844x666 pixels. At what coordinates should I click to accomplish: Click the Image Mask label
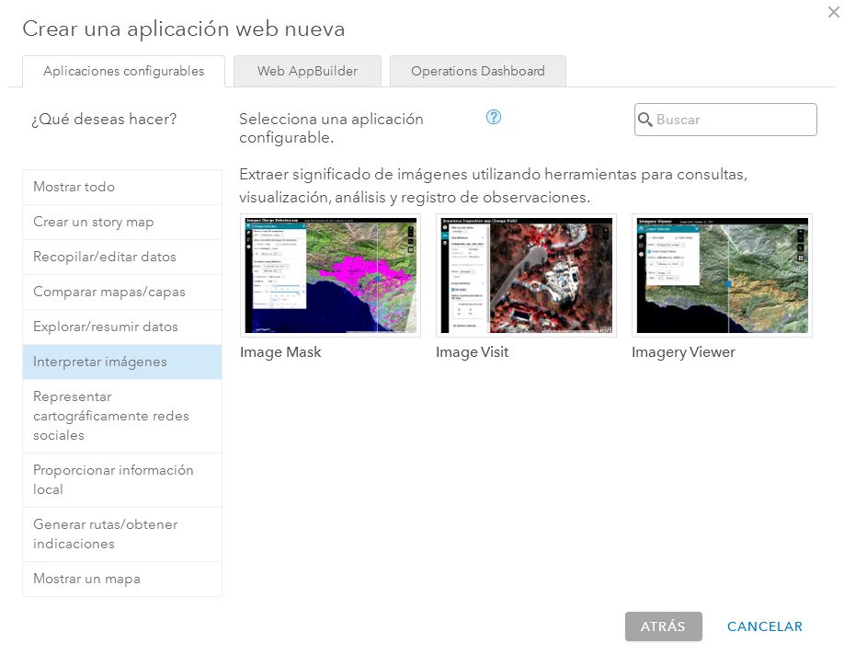[280, 352]
